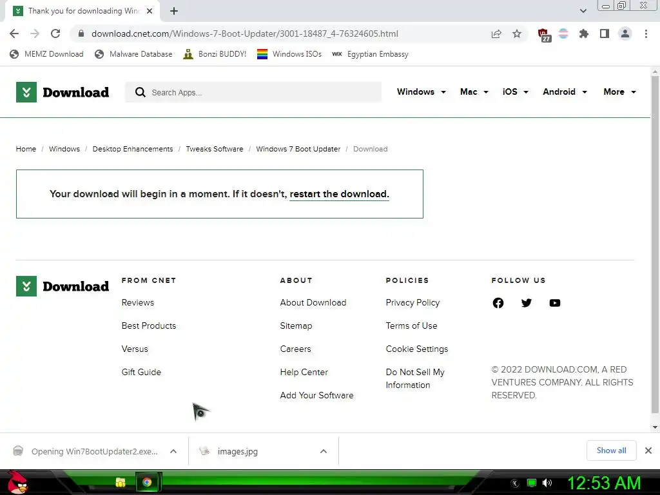Click the magnifier search icon
This screenshot has width=660, height=495.
point(140,92)
